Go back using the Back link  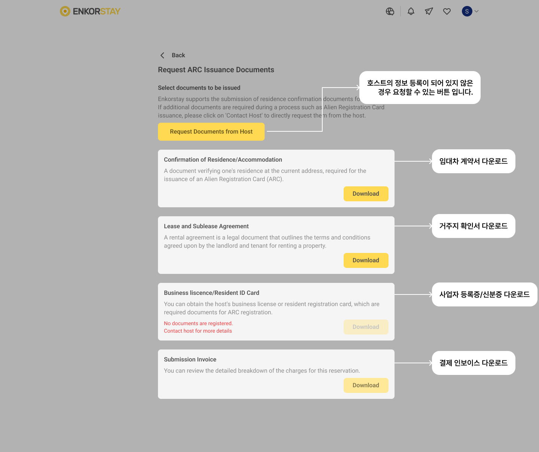[178, 55]
